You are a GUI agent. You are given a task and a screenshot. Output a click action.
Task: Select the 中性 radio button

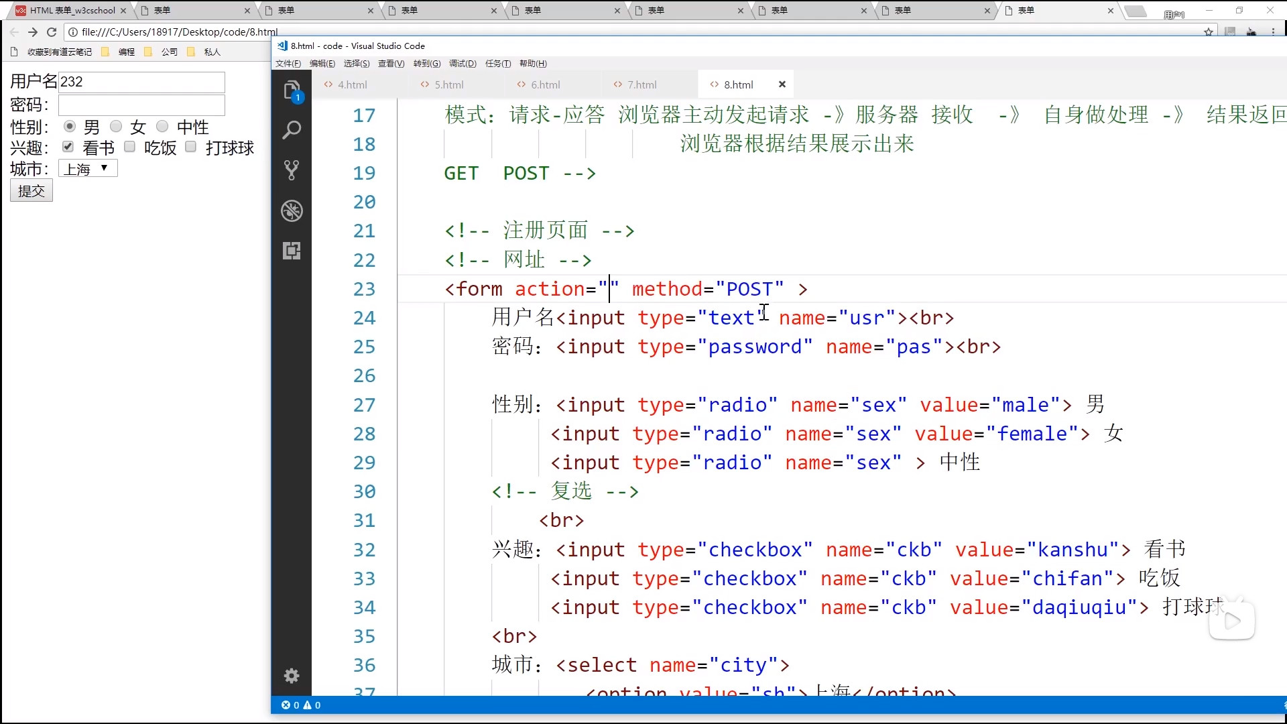click(162, 126)
